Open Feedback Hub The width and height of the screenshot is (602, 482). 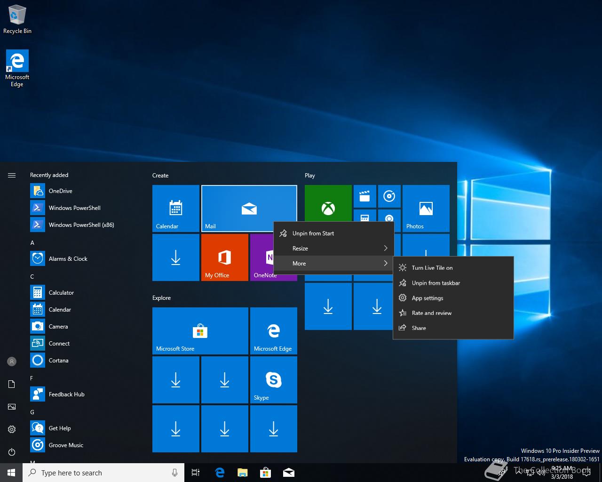click(75, 394)
